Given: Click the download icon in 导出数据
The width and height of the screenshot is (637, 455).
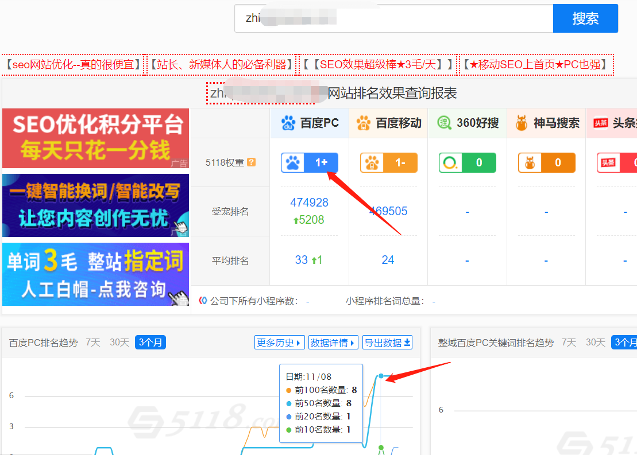Looking at the screenshot, I should 407,343.
